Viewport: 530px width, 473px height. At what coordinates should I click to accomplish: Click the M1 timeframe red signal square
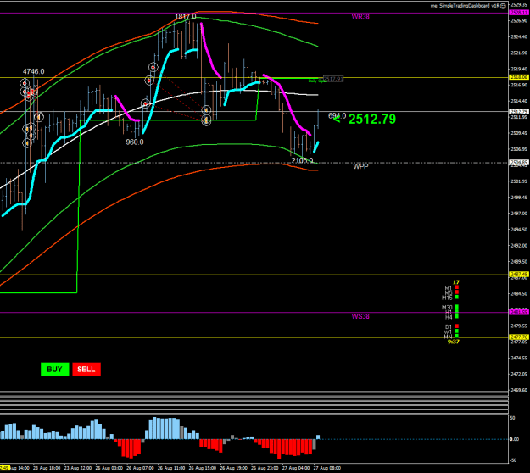pyautogui.click(x=457, y=287)
